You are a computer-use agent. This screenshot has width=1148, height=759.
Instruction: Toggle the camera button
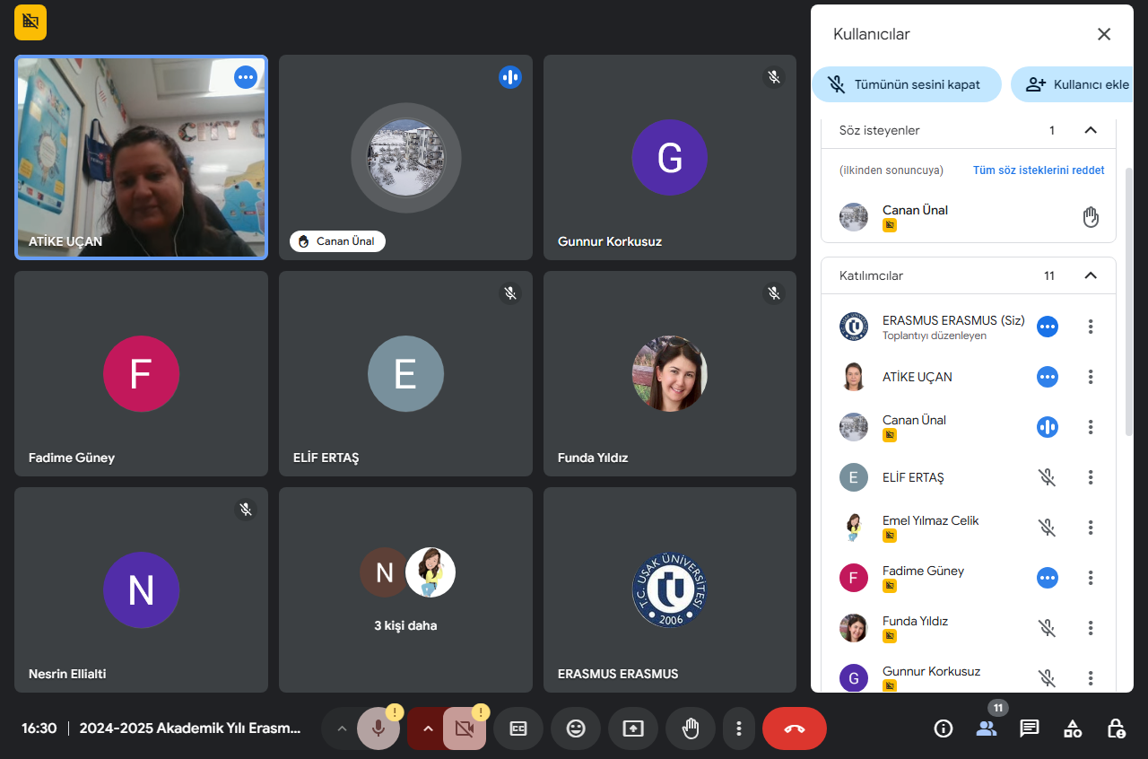465,728
